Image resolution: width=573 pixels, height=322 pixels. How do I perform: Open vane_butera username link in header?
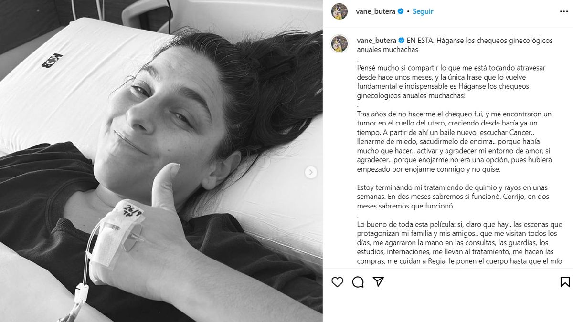coord(376,11)
